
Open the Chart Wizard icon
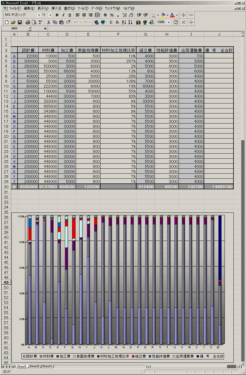click(138, 22)
